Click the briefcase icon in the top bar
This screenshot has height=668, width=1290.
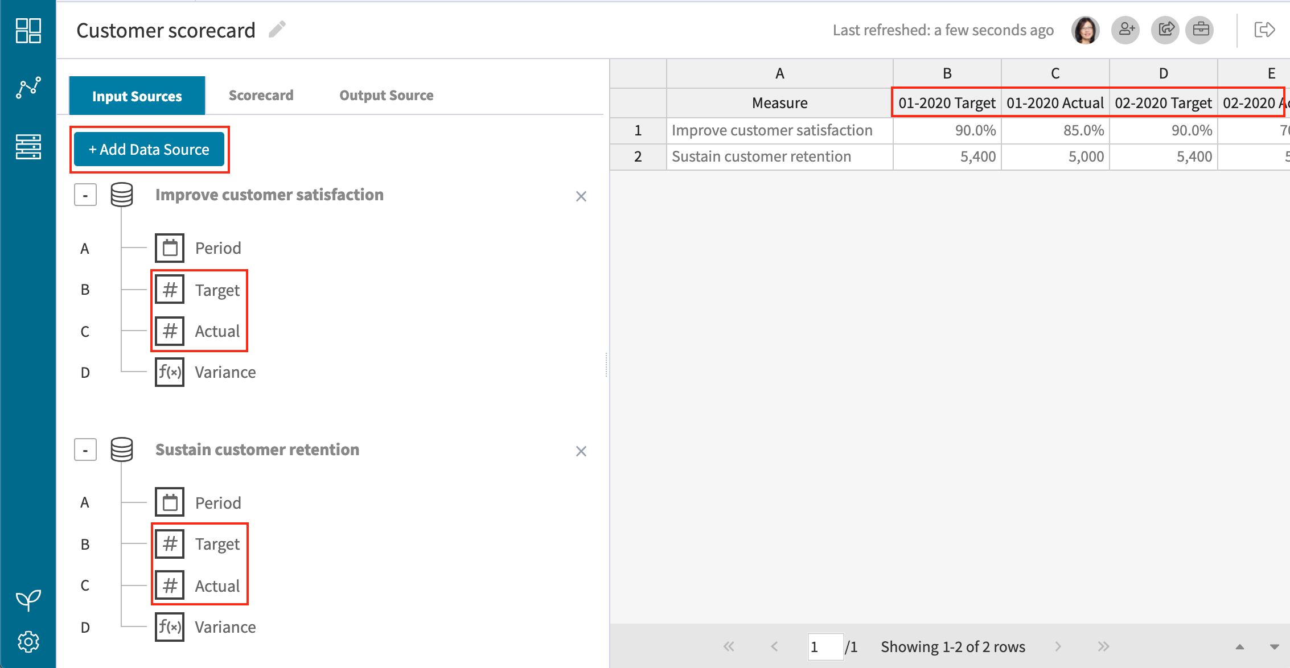[1200, 30]
